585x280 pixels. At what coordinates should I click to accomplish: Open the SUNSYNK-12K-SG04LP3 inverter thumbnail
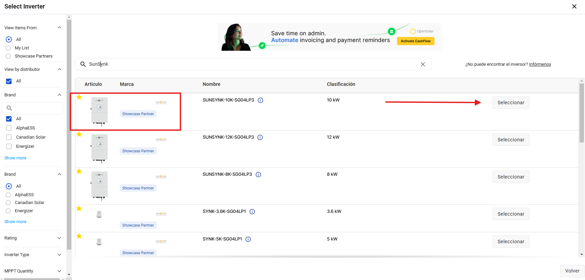(x=99, y=149)
